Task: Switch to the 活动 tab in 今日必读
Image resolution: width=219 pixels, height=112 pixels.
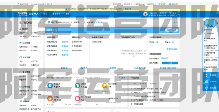Action: pos(134,84)
